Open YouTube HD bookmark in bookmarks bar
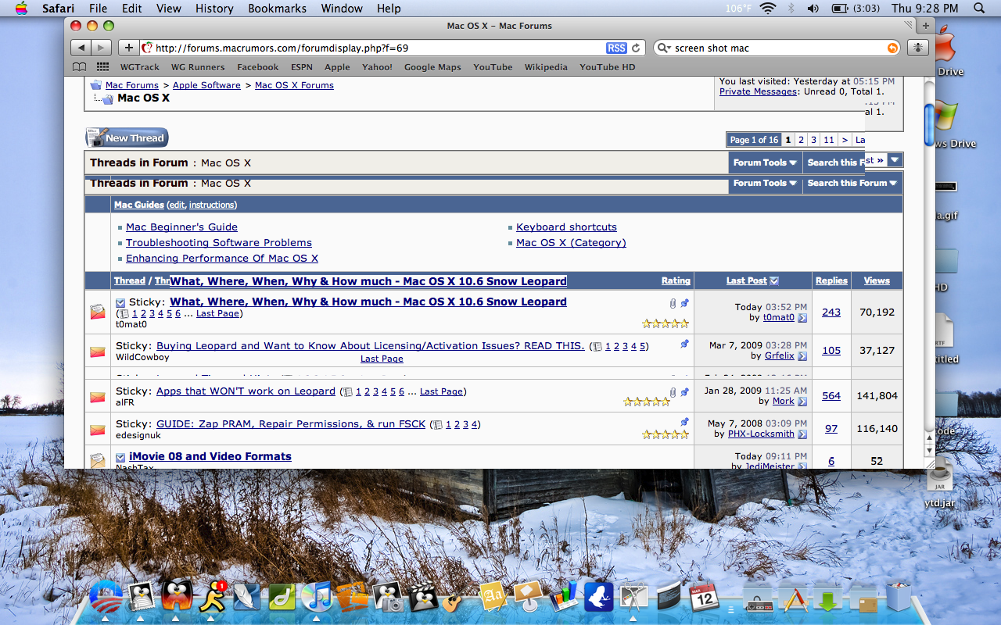1001x625 pixels. (607, 67)
